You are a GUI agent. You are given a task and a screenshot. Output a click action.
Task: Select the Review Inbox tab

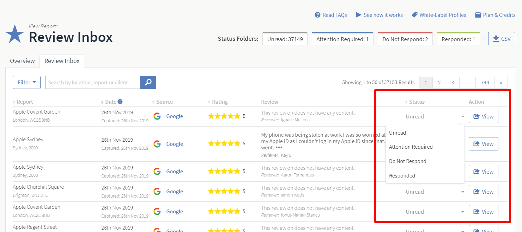(62, 61)
